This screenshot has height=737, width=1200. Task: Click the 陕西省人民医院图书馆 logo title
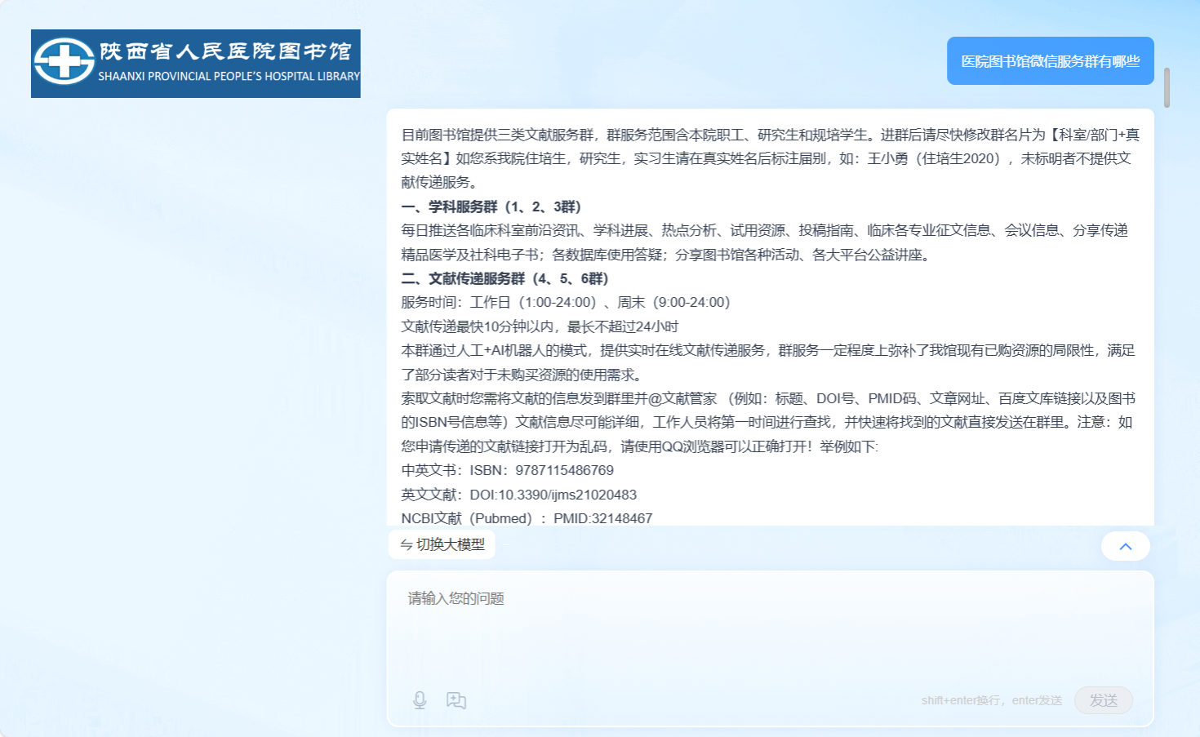226,51
